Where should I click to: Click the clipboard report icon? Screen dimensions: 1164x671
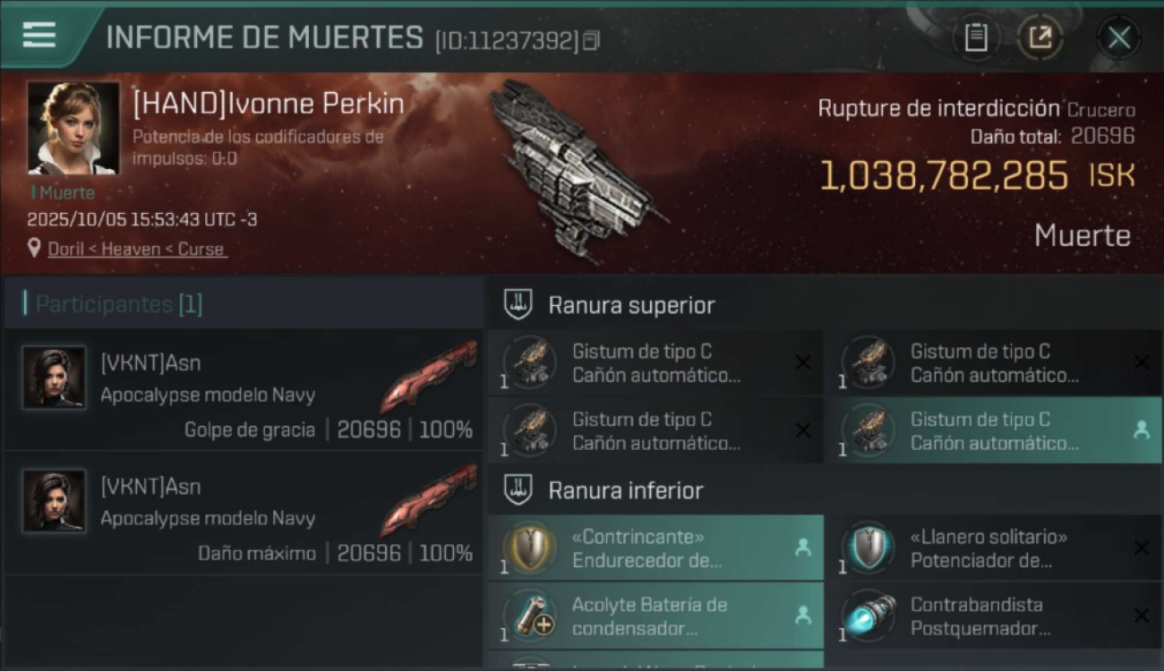pos(976,38)
